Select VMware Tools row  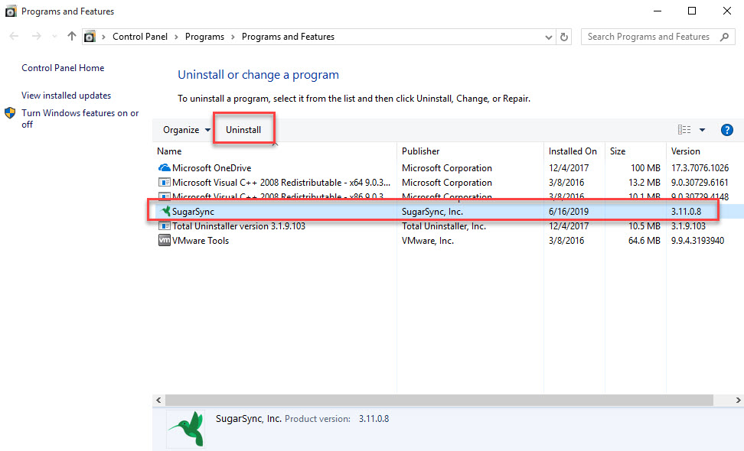[448, 241]
